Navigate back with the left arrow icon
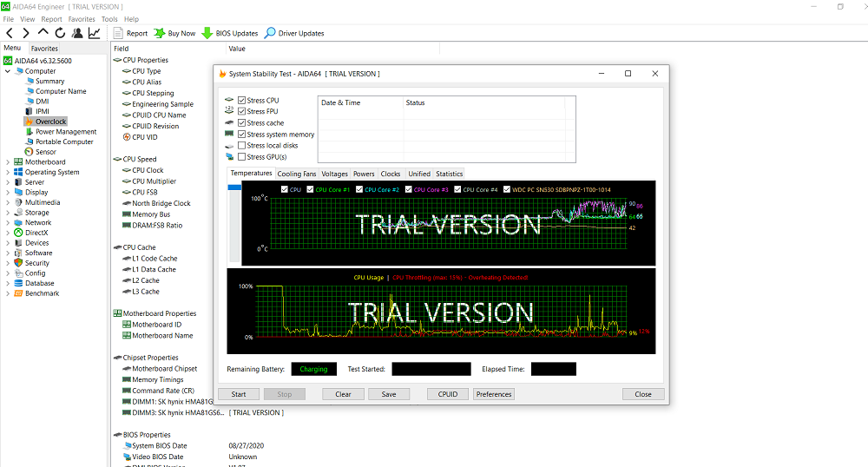868x467 pixels. [x=10, y=33]
